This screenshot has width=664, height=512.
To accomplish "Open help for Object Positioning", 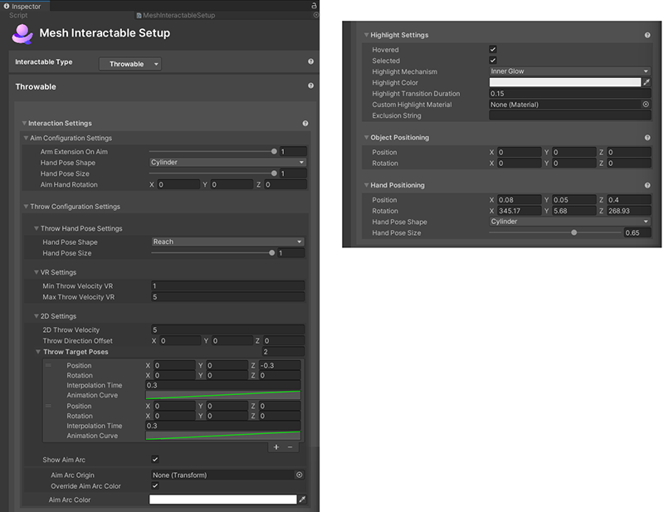I will click(647, 138).
